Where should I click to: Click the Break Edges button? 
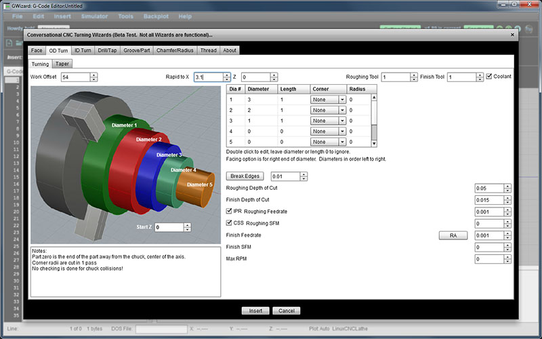click(x=245, y=176)
